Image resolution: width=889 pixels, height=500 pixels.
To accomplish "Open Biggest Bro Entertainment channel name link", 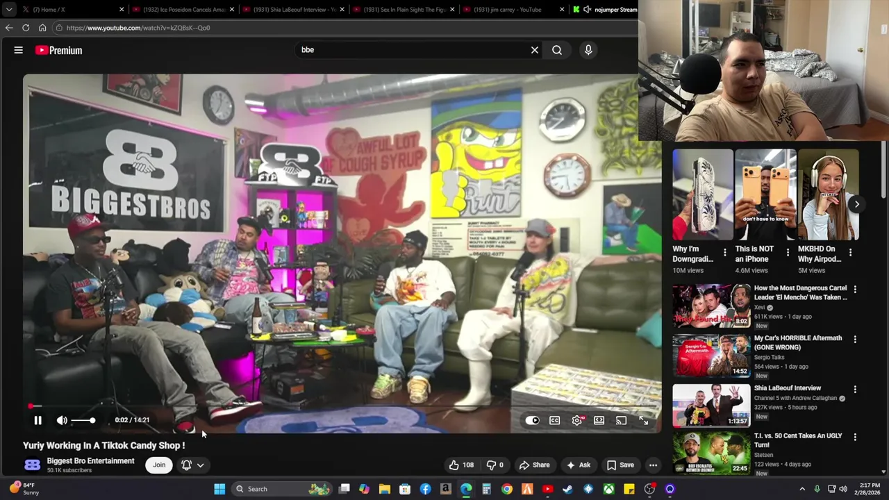I will (x=90, y=461).
